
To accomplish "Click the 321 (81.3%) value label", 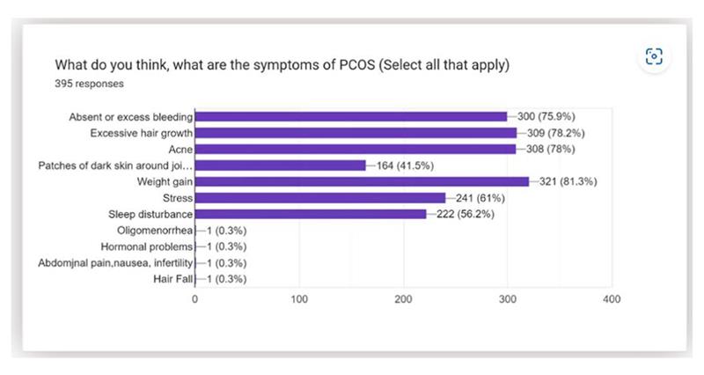I will coord(567,181).
